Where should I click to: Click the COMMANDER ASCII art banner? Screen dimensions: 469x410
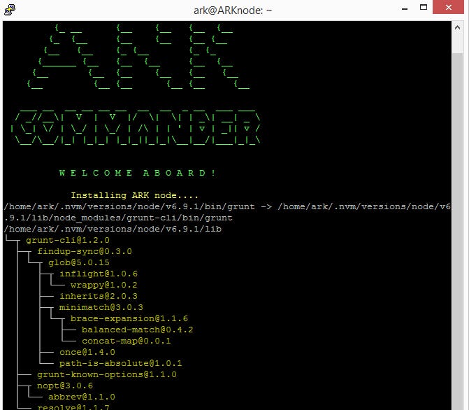(136, 127)
